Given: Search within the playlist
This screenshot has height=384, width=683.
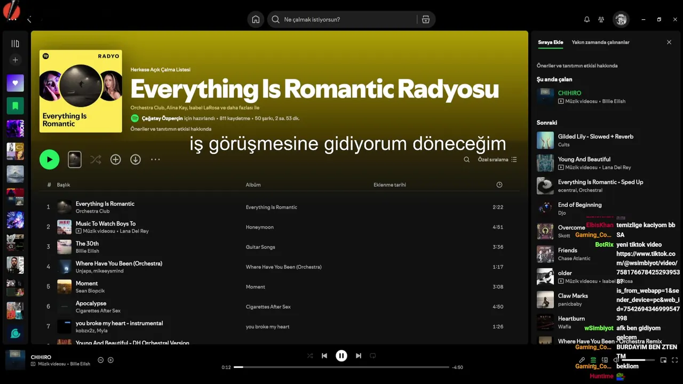Looking at the screenshot, I should click(466, 159).
